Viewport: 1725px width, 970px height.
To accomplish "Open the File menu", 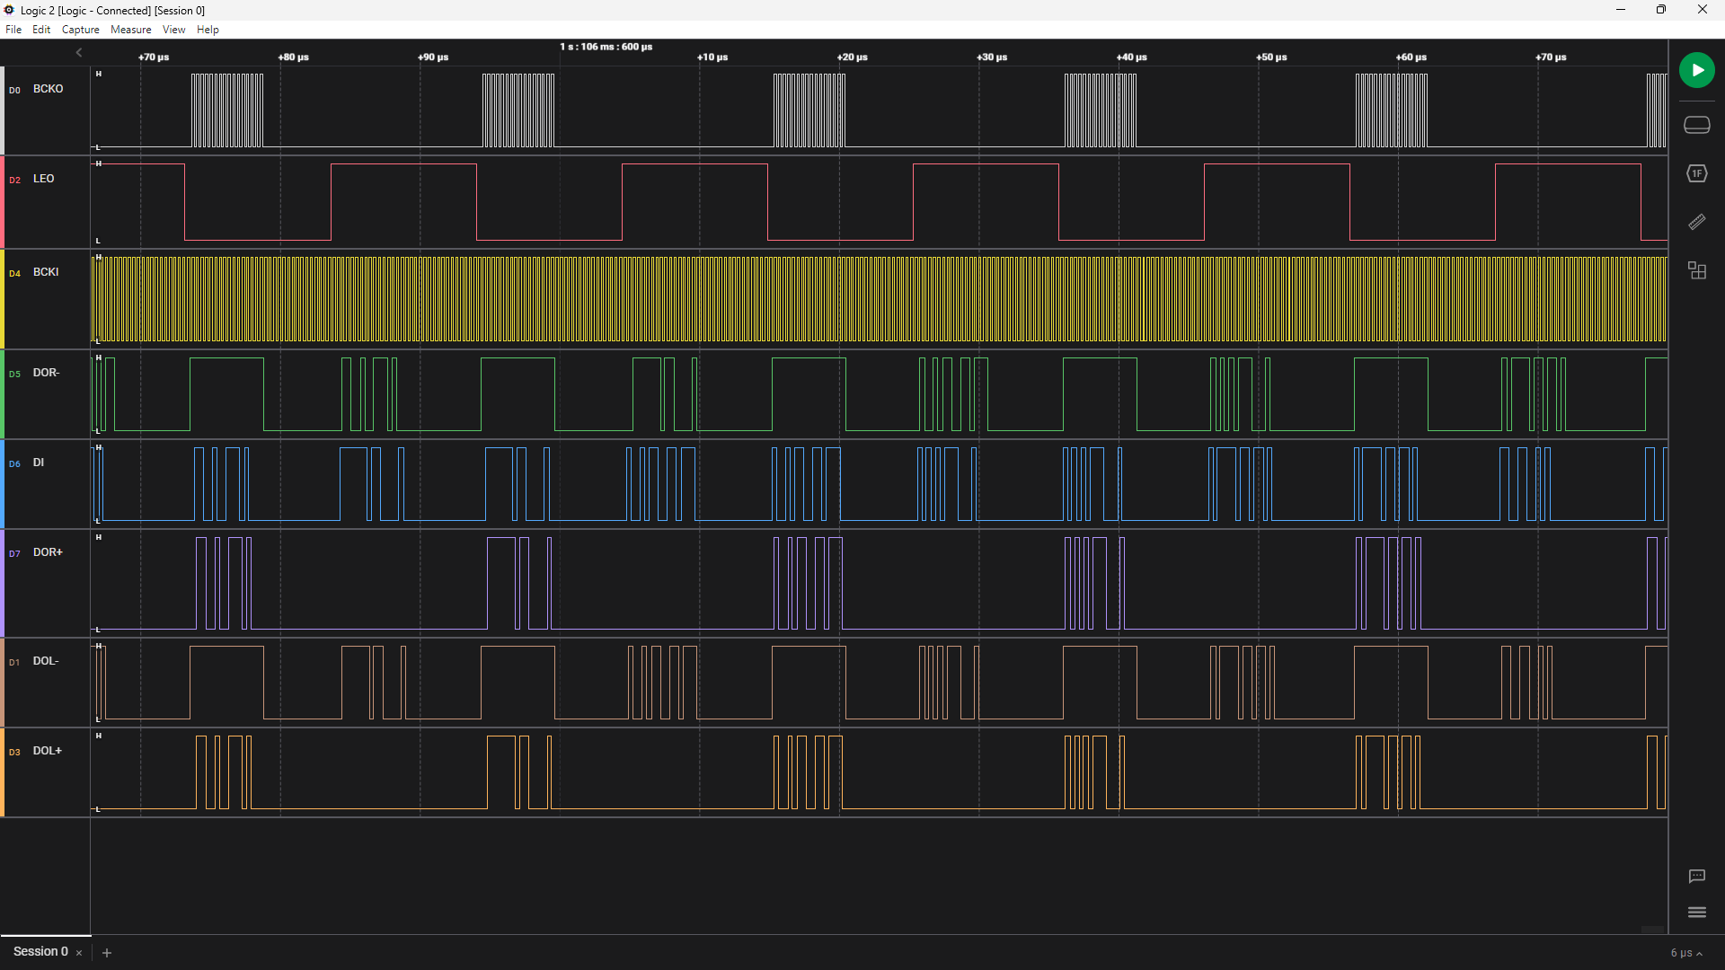I will point(13,30).
